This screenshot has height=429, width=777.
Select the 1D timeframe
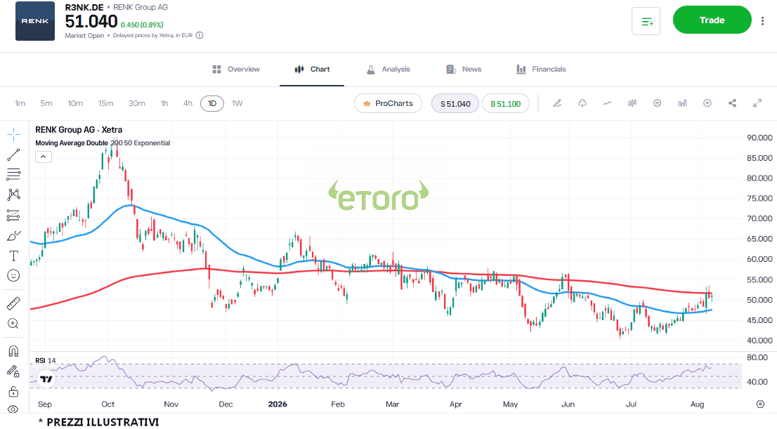click(x=212, y=103)
